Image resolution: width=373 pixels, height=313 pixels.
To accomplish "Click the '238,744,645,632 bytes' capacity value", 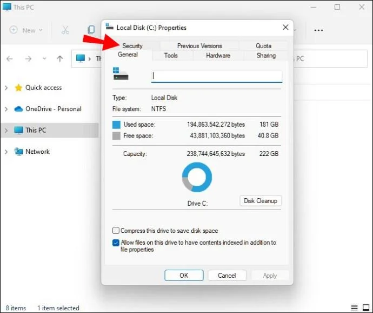I will click(x=216, y=154).
